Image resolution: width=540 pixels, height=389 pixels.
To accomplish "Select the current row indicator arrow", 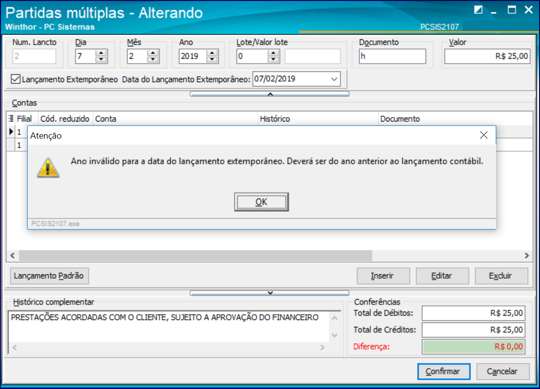I will point(11,131).
